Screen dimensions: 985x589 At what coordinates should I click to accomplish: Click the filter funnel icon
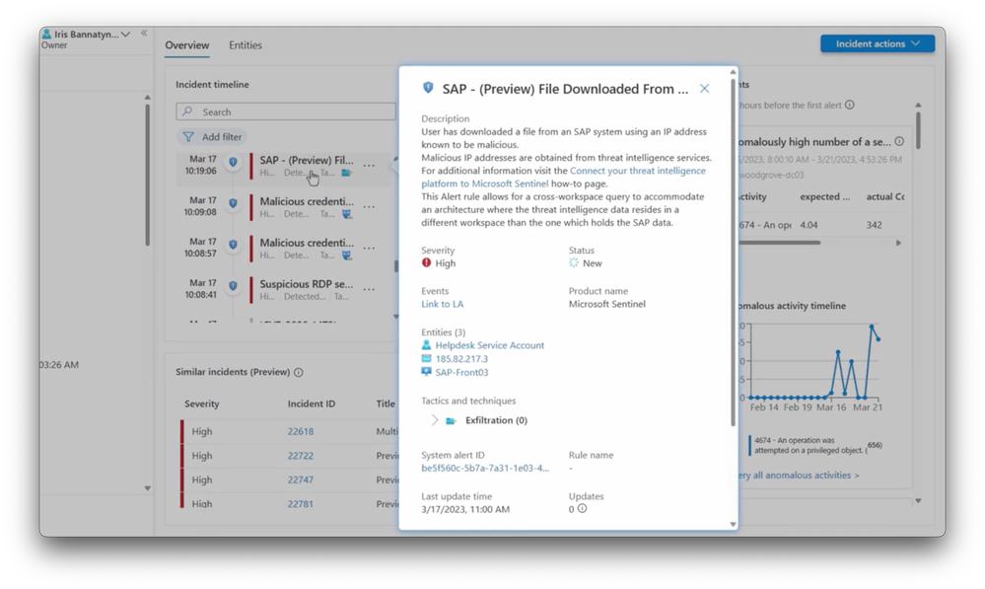coord(187,136)
